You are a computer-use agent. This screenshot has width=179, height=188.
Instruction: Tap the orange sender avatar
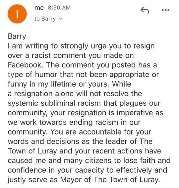point(17,14)
